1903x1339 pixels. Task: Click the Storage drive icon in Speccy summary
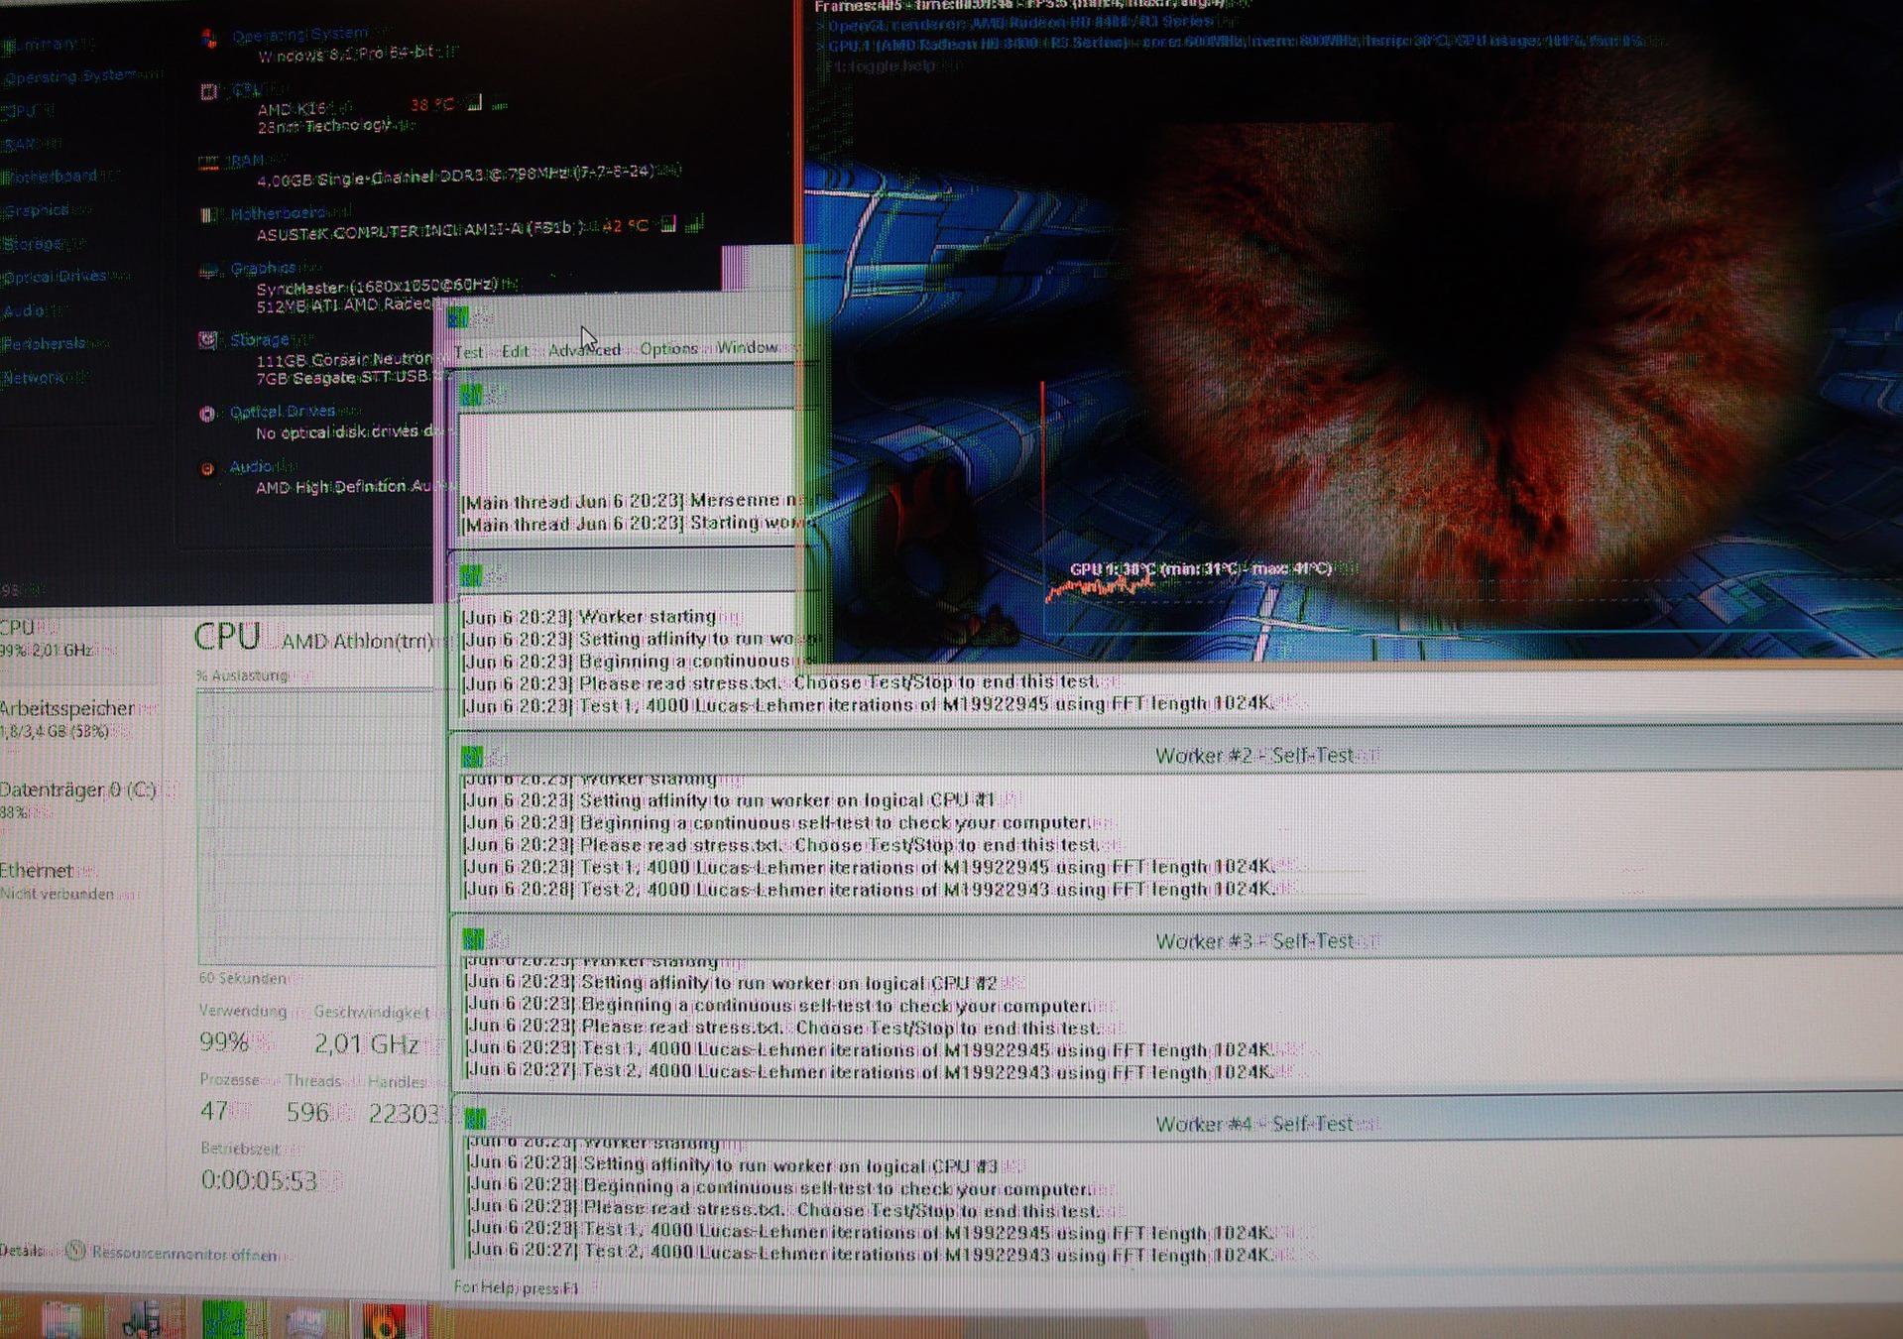point(208,341)
